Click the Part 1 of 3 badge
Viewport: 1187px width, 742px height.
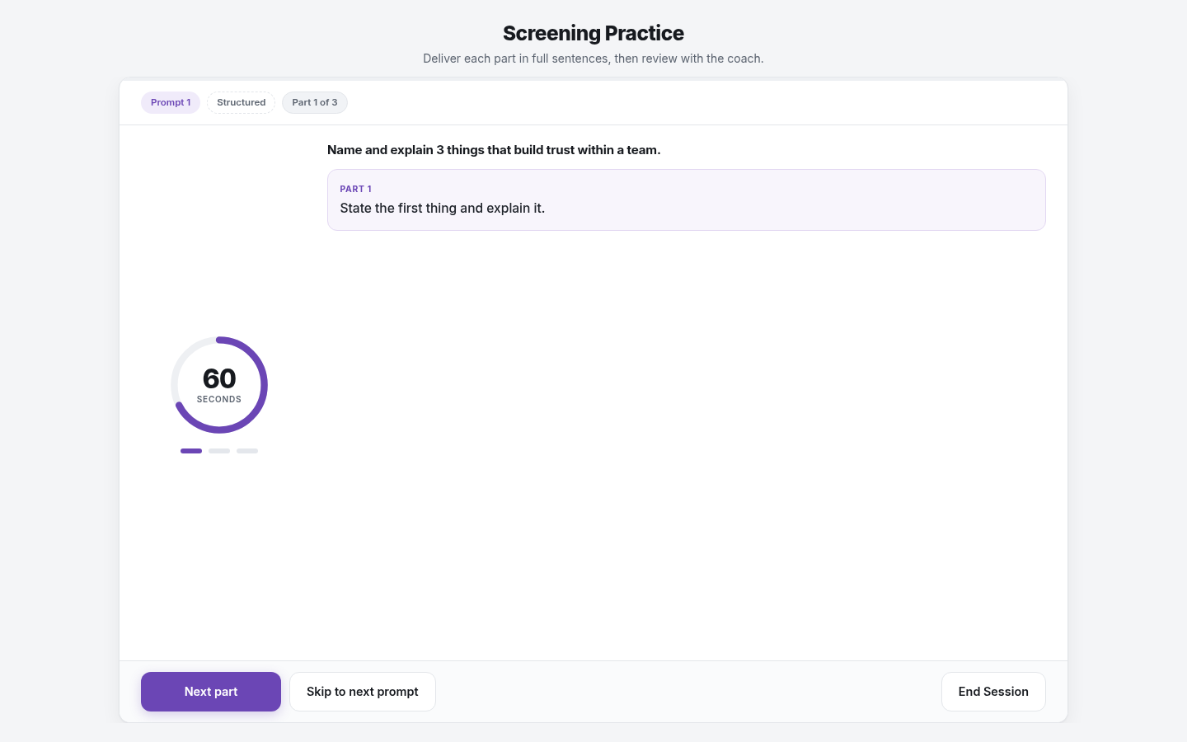point(315,102)
